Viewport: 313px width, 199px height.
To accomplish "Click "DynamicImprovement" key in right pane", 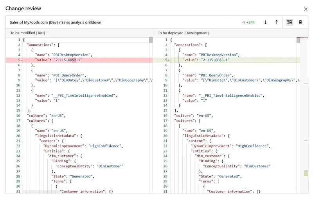I will [211, 146].
